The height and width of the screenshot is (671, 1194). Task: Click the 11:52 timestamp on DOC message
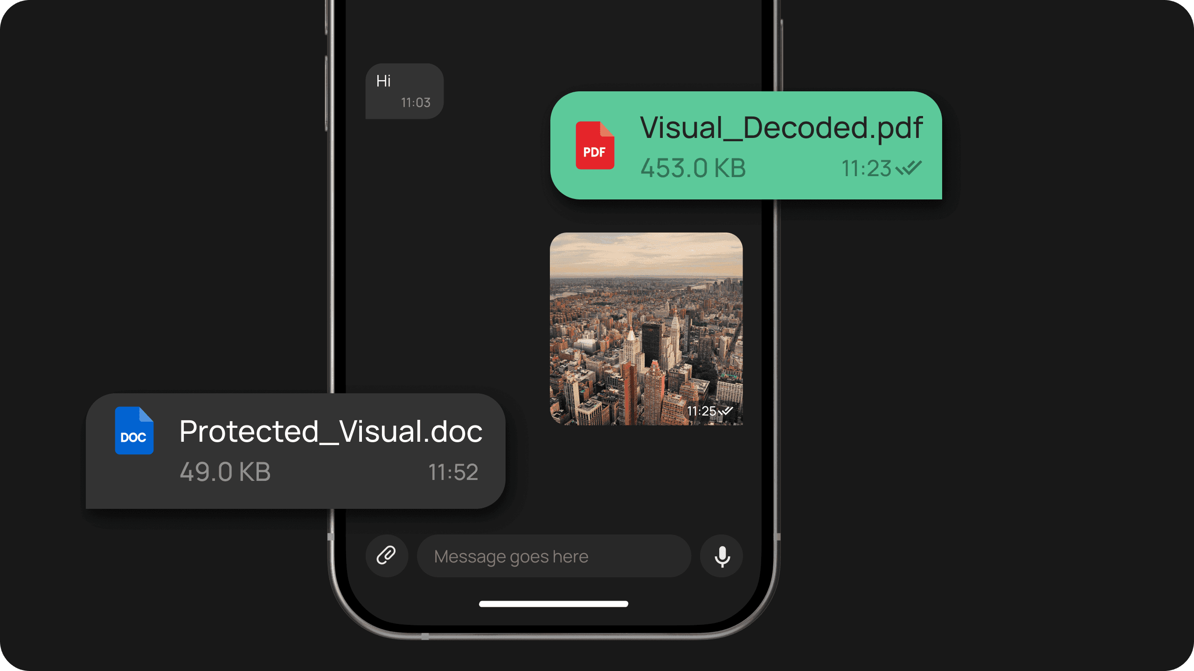pyautogui.click(x=453, y=472)
